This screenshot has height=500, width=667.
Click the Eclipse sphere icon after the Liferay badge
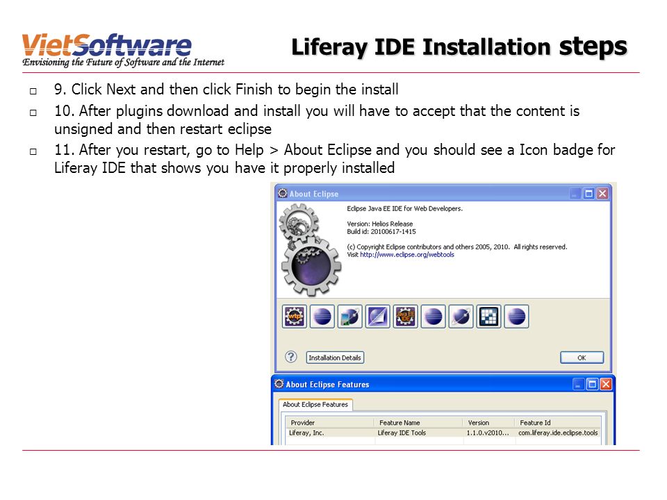coord(516,317)
